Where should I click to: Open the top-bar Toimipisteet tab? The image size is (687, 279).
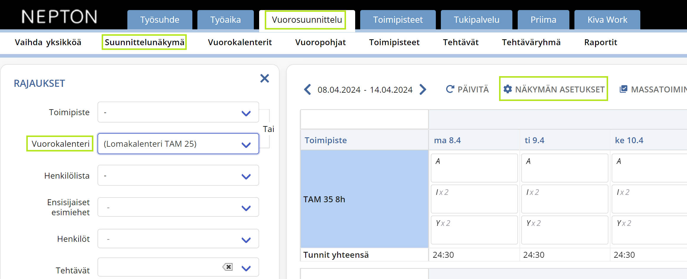coord(398,20)
